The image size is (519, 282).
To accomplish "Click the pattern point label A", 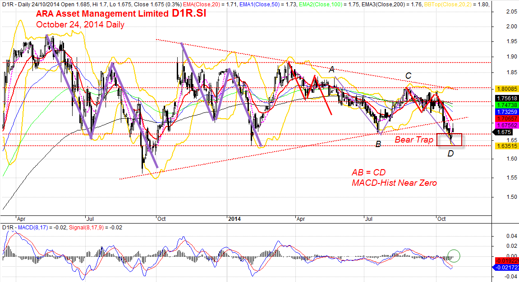I will [x=332, y=70].
